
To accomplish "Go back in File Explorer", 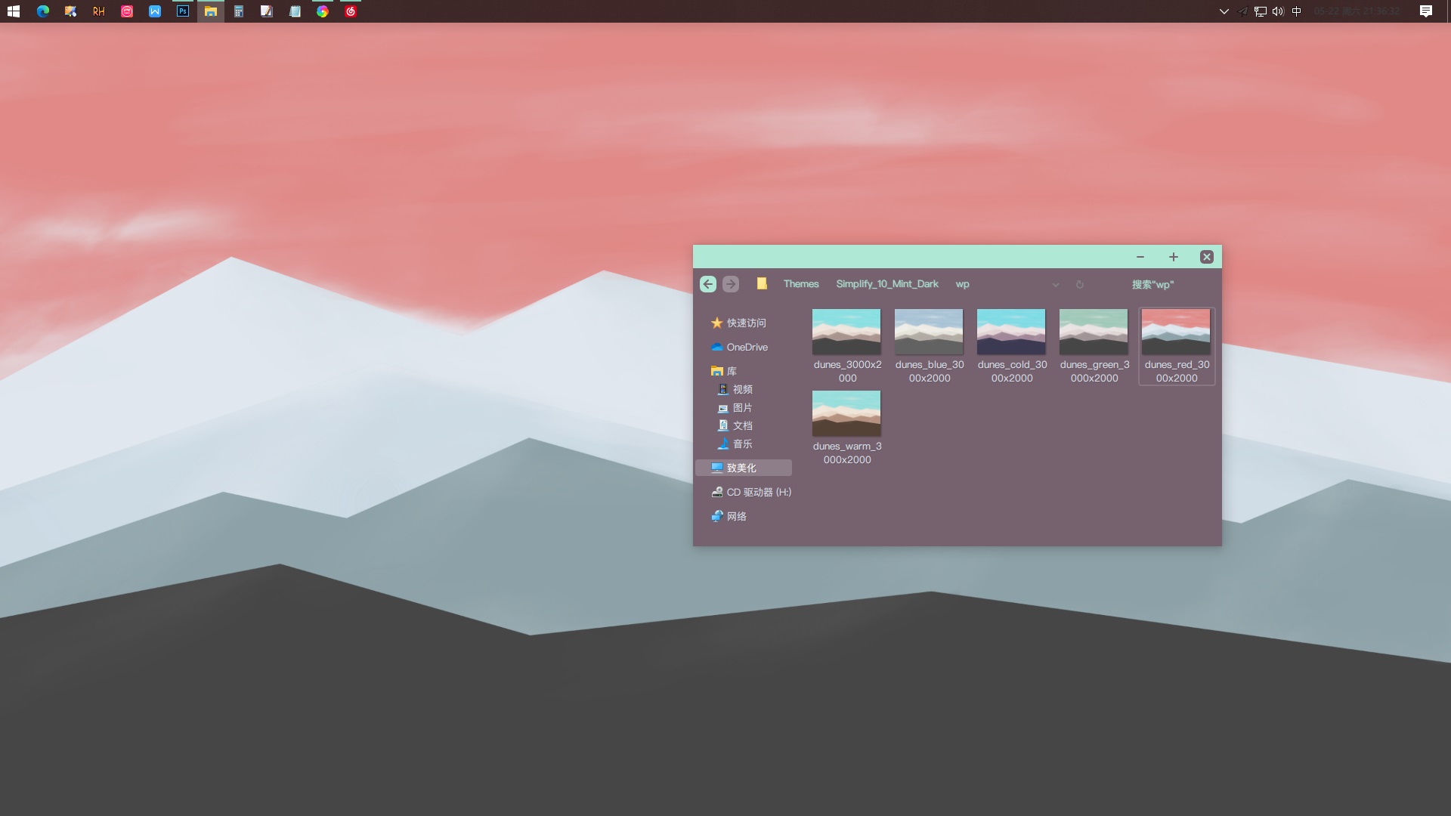I will [x=708, y=284].
